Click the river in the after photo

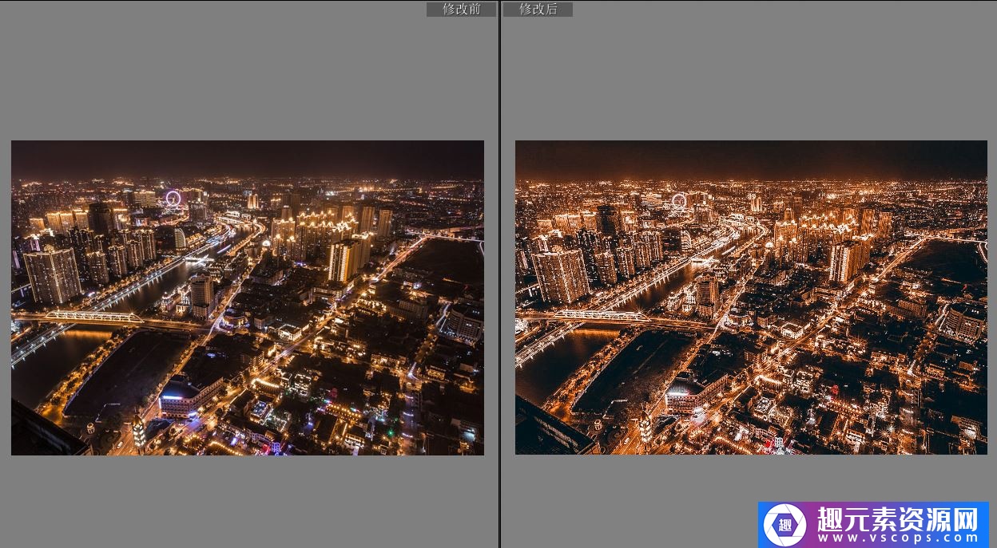coord(551,363)
